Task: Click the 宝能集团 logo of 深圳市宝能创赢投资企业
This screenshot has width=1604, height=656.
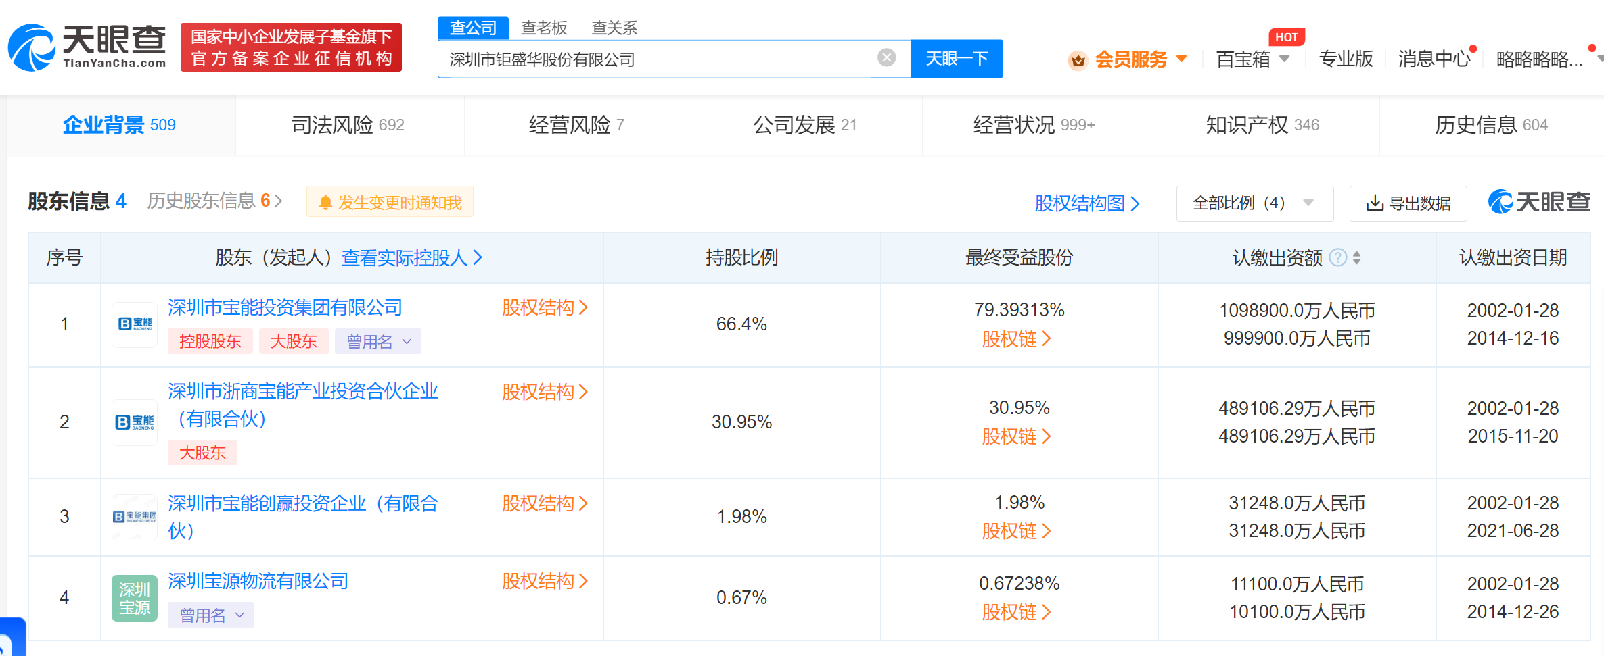Action: coord(135,517)
